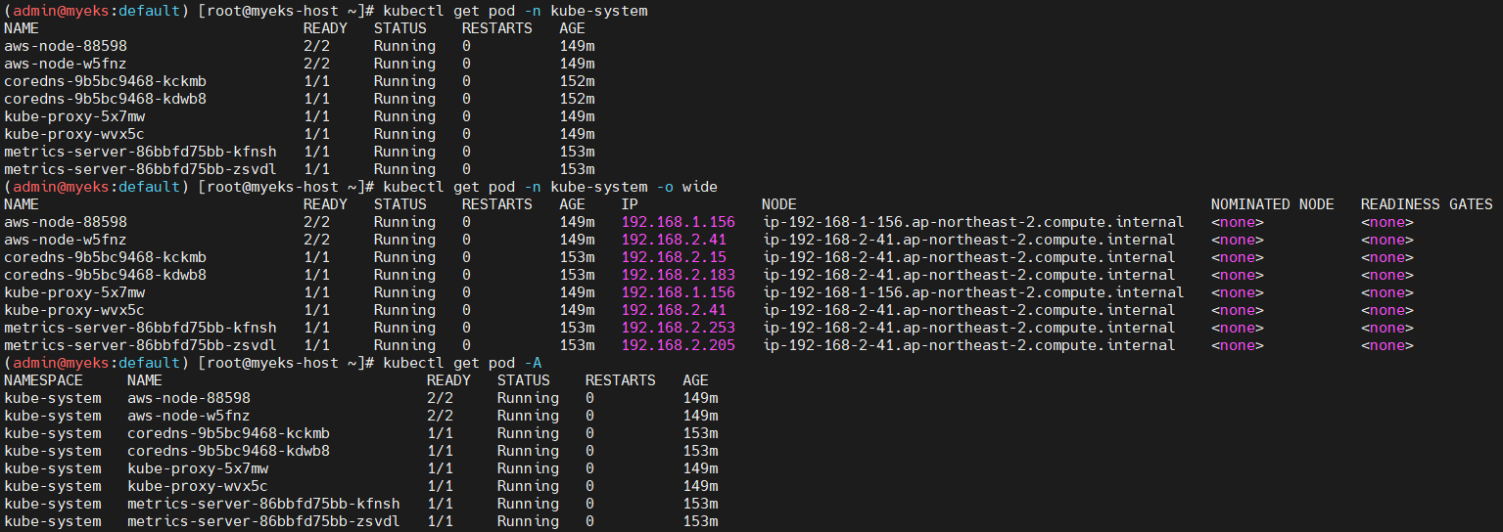Click the NOMINATED NODE column header
Screen dimensions: 1503x532
[1272, 204]
